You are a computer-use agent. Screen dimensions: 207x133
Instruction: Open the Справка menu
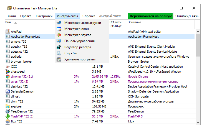tap(89, 16)
